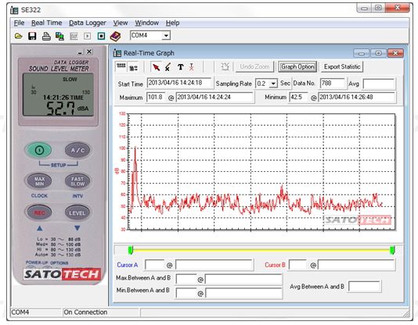The width and height of the screenshot is (418, 325).
Task: Click the real-time graph toolbar icon
Action: pos(74,36)
